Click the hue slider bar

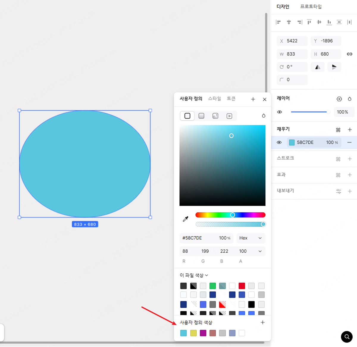click(230, 215)
